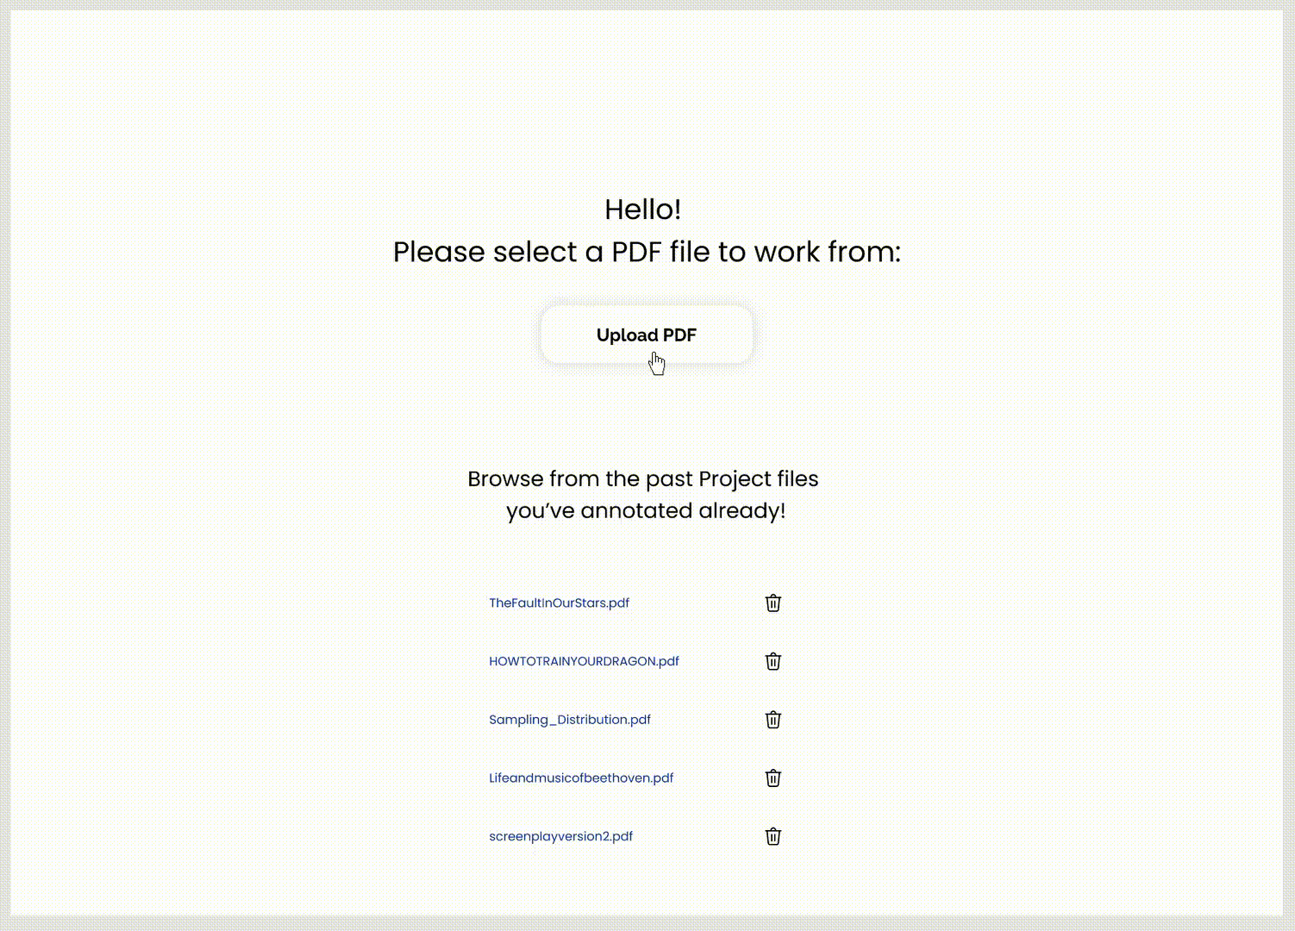Click trash icon next to HOWTOTRAINYOURDRAGON.pdf
Image resolution: width=1295 pixels, height=931 pixels.
pyautogui.click(x=773, y=661)
